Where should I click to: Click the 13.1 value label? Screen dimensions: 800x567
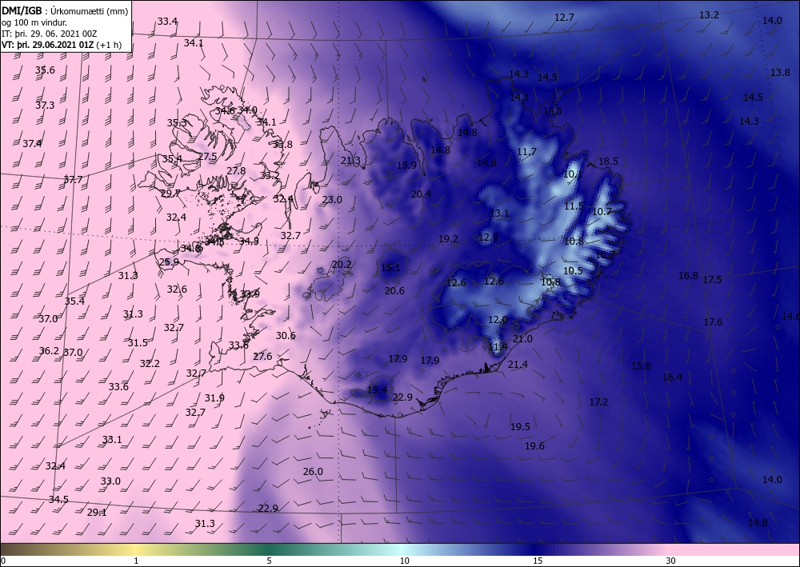pos(499,214)
